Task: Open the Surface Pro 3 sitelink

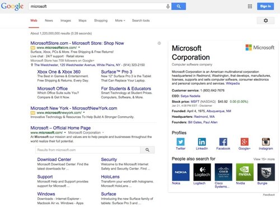Action: [x=116, y=72]
